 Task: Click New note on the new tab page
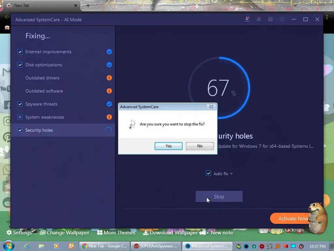[x=220, y=232]
